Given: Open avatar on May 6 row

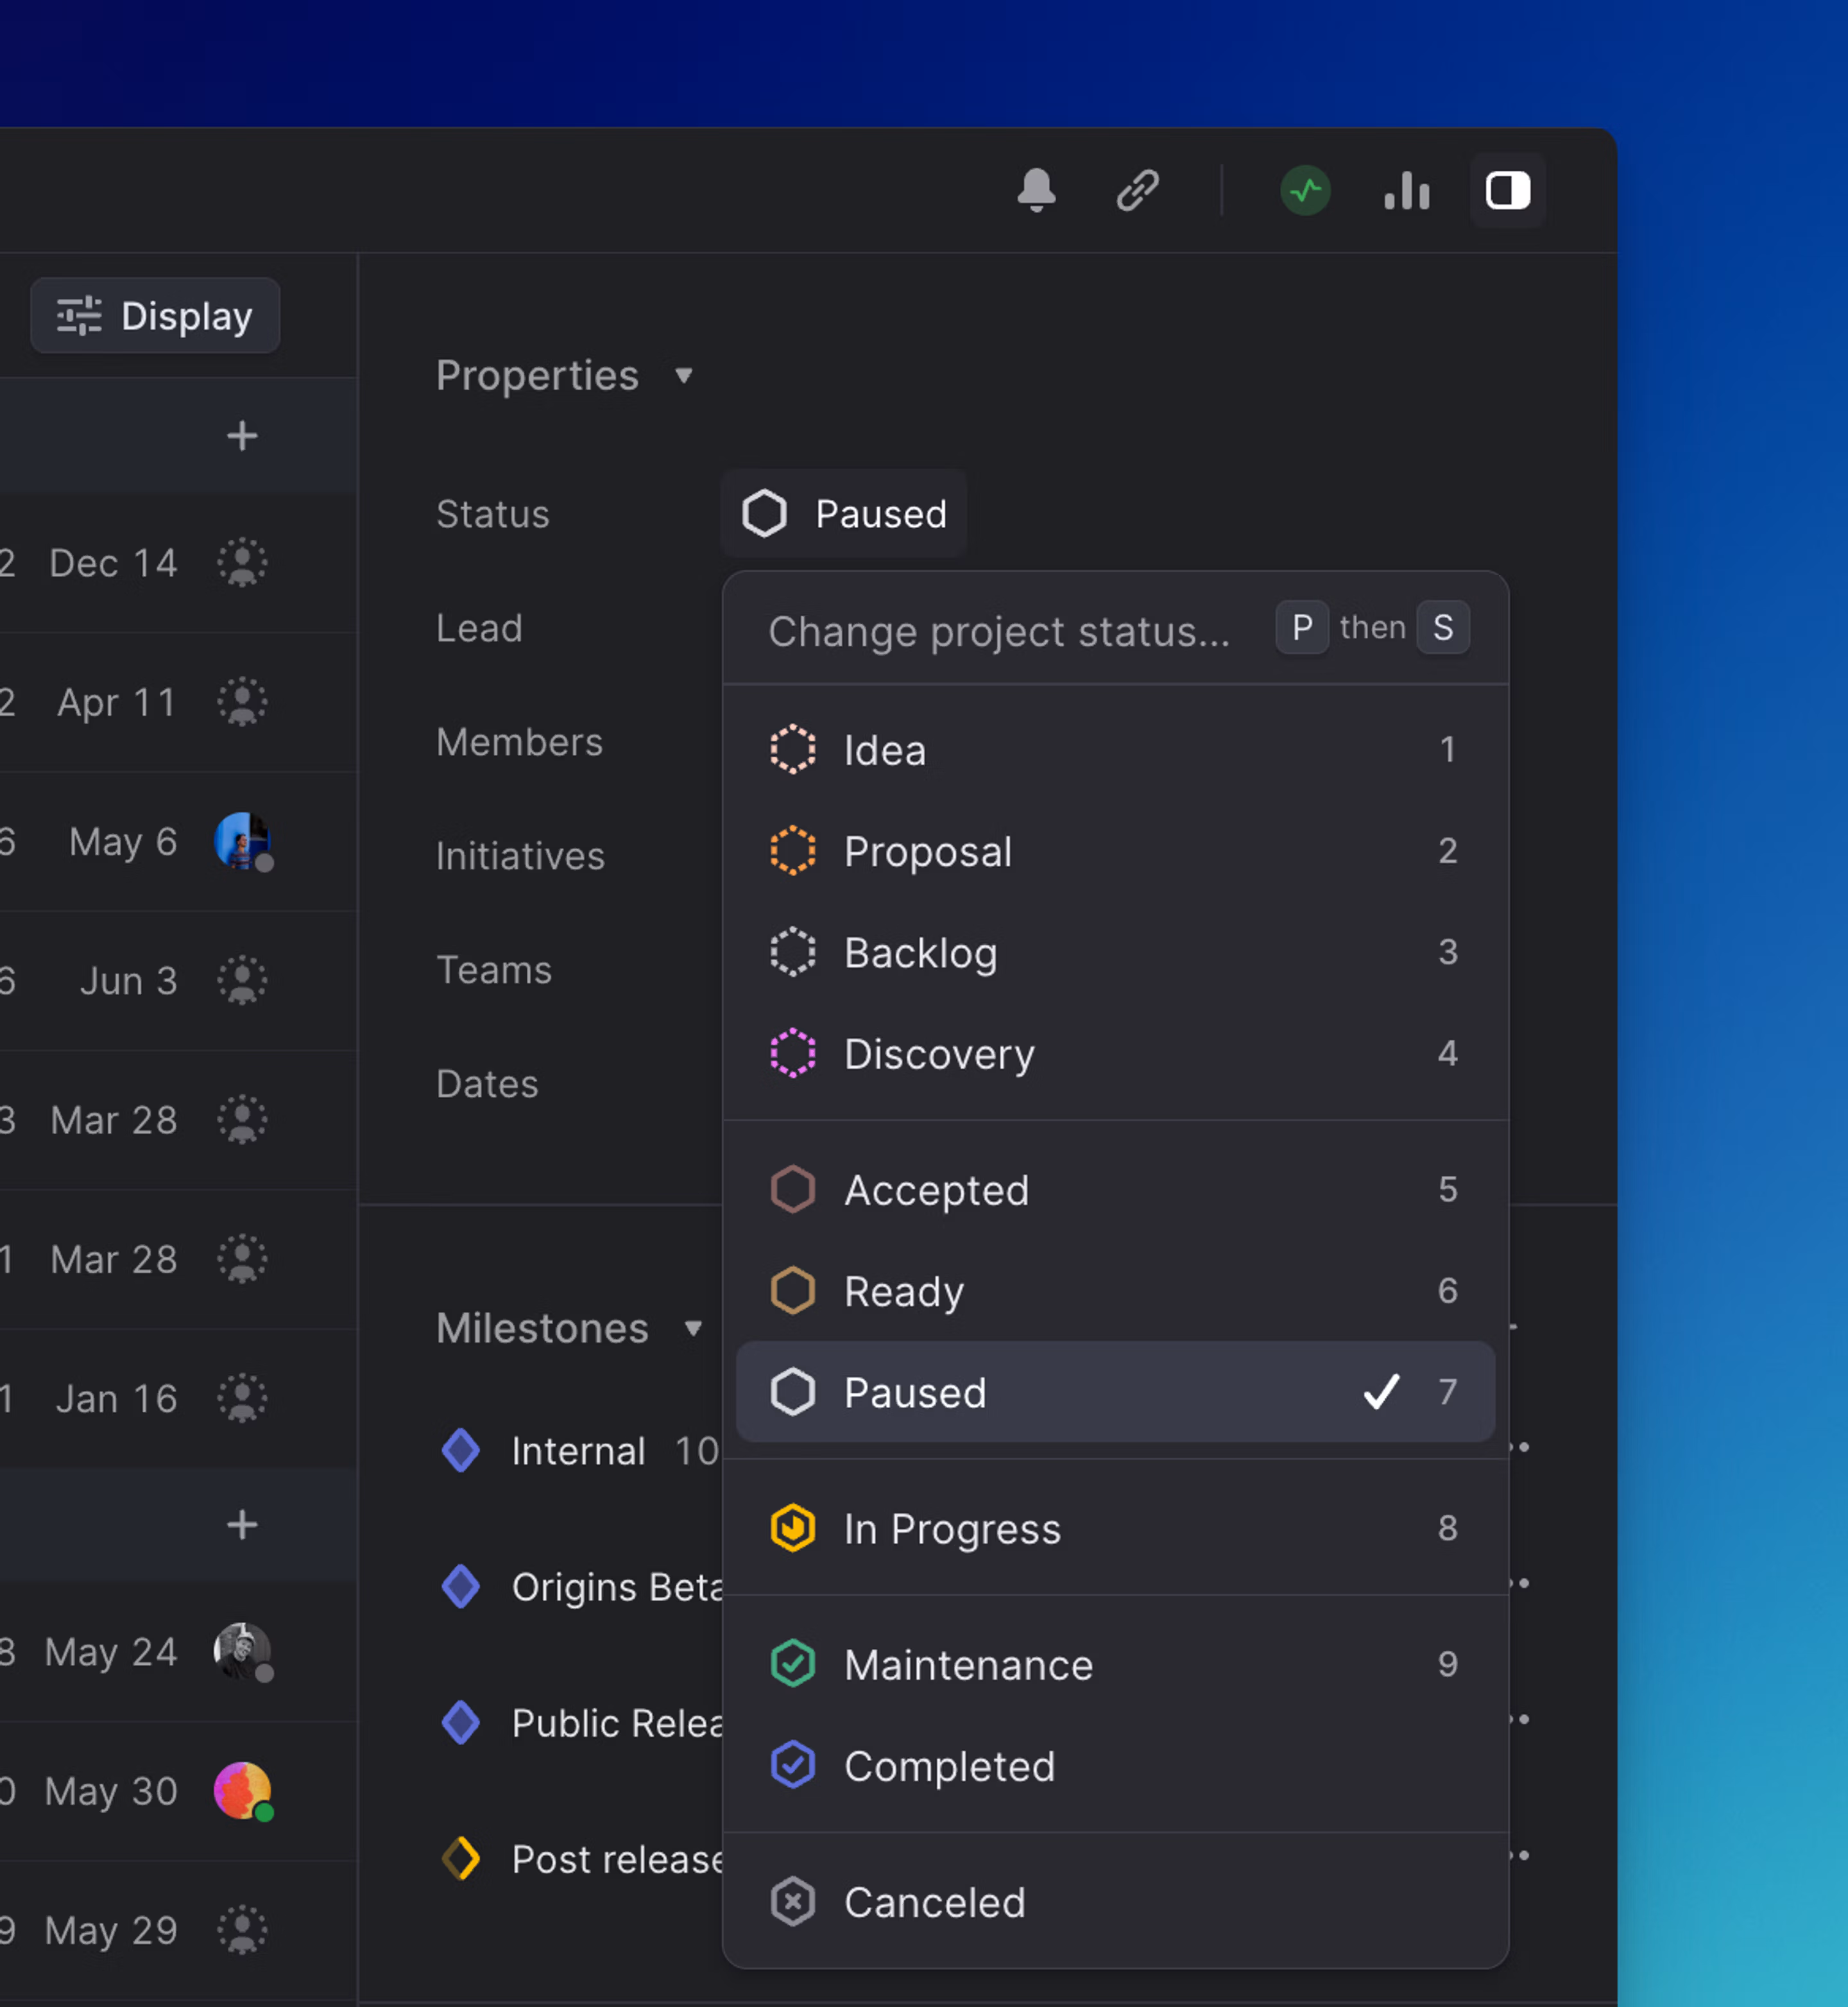Looking at the screenshot, I should (243, 841).
